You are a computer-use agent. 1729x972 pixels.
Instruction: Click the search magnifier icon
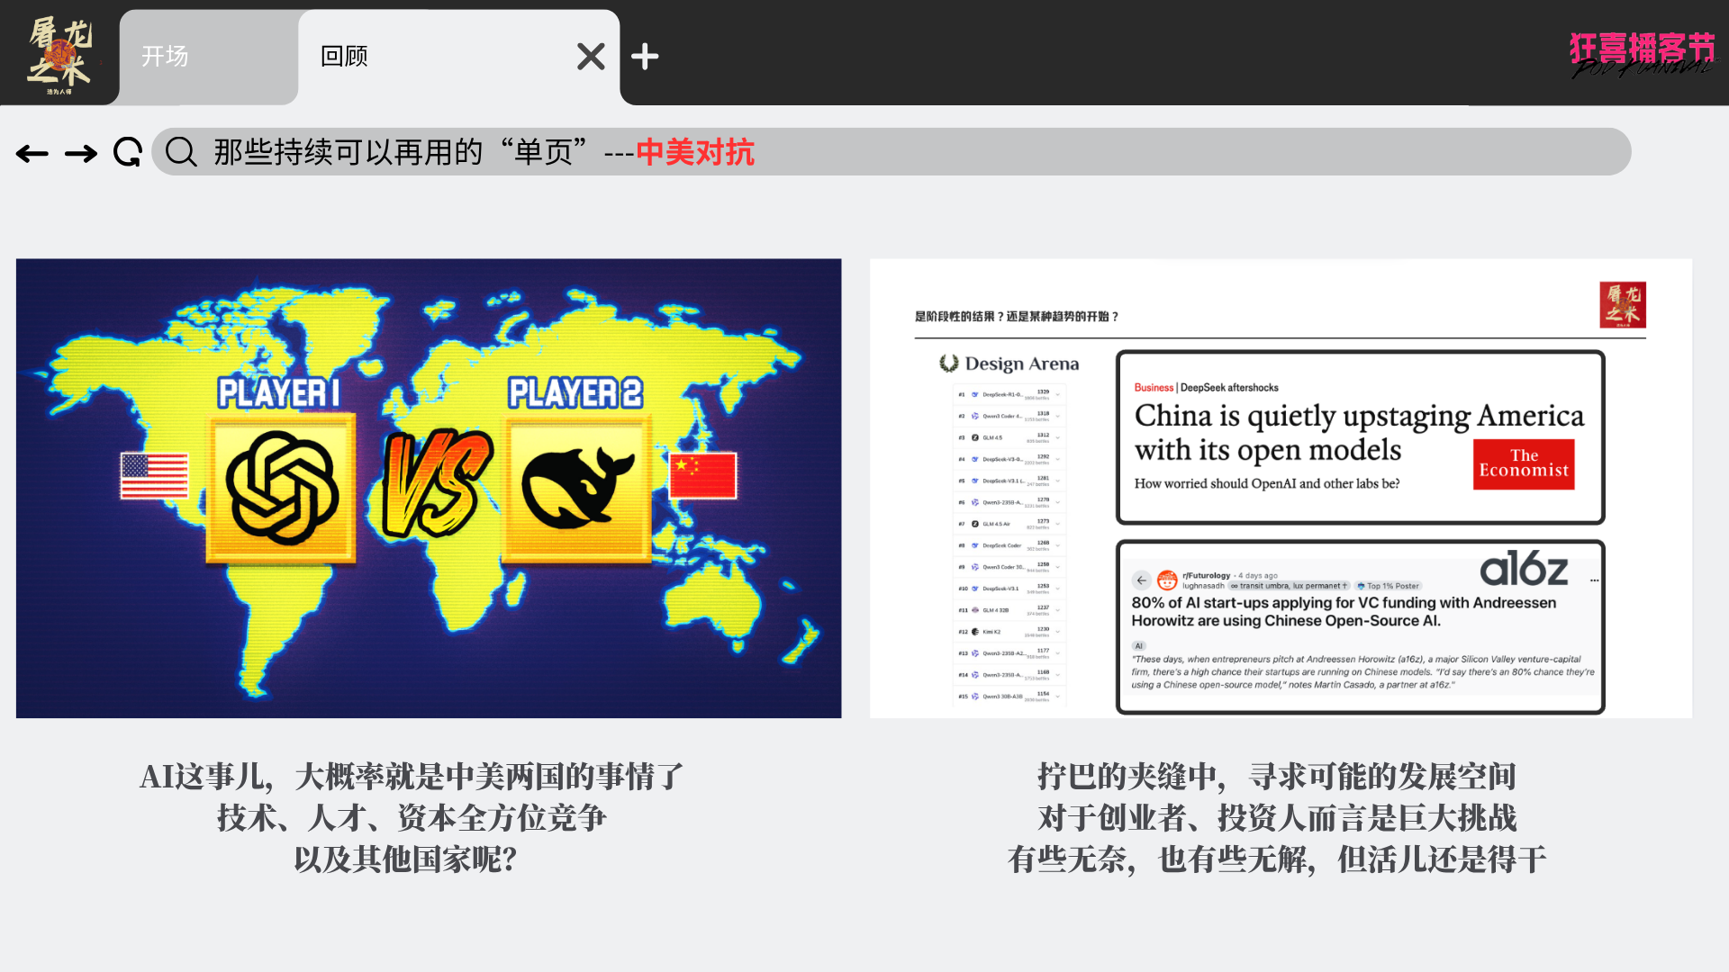point(181,152)
